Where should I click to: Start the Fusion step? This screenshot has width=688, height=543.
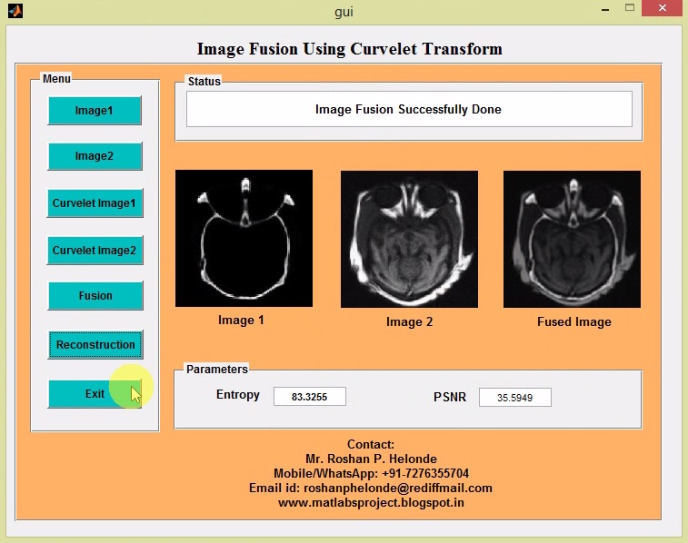tap(95, 296)
